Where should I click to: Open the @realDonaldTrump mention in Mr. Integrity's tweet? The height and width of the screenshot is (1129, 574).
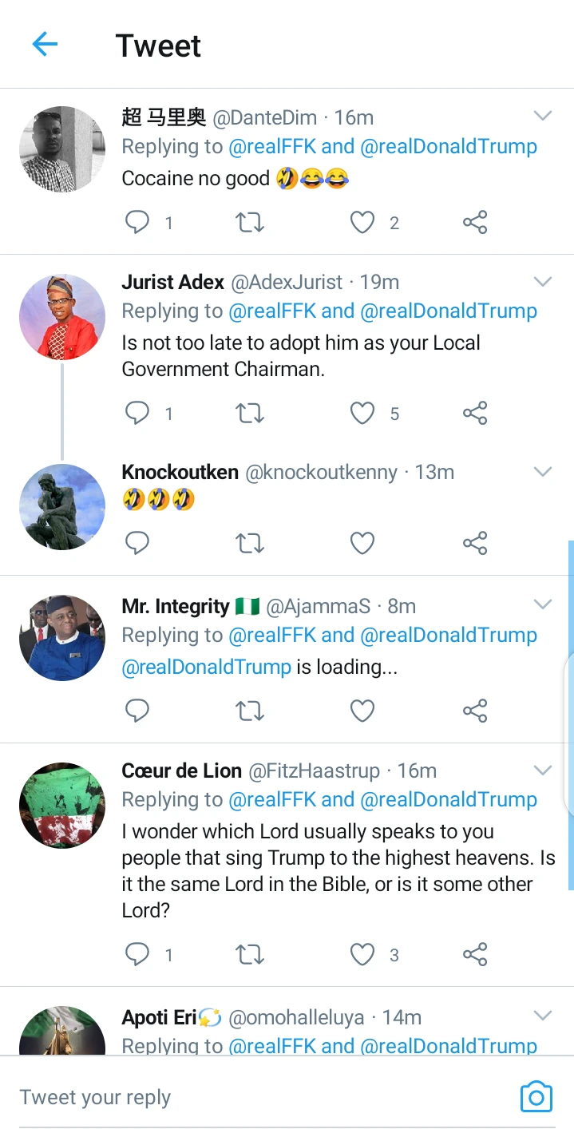click(x=206, y=667)
